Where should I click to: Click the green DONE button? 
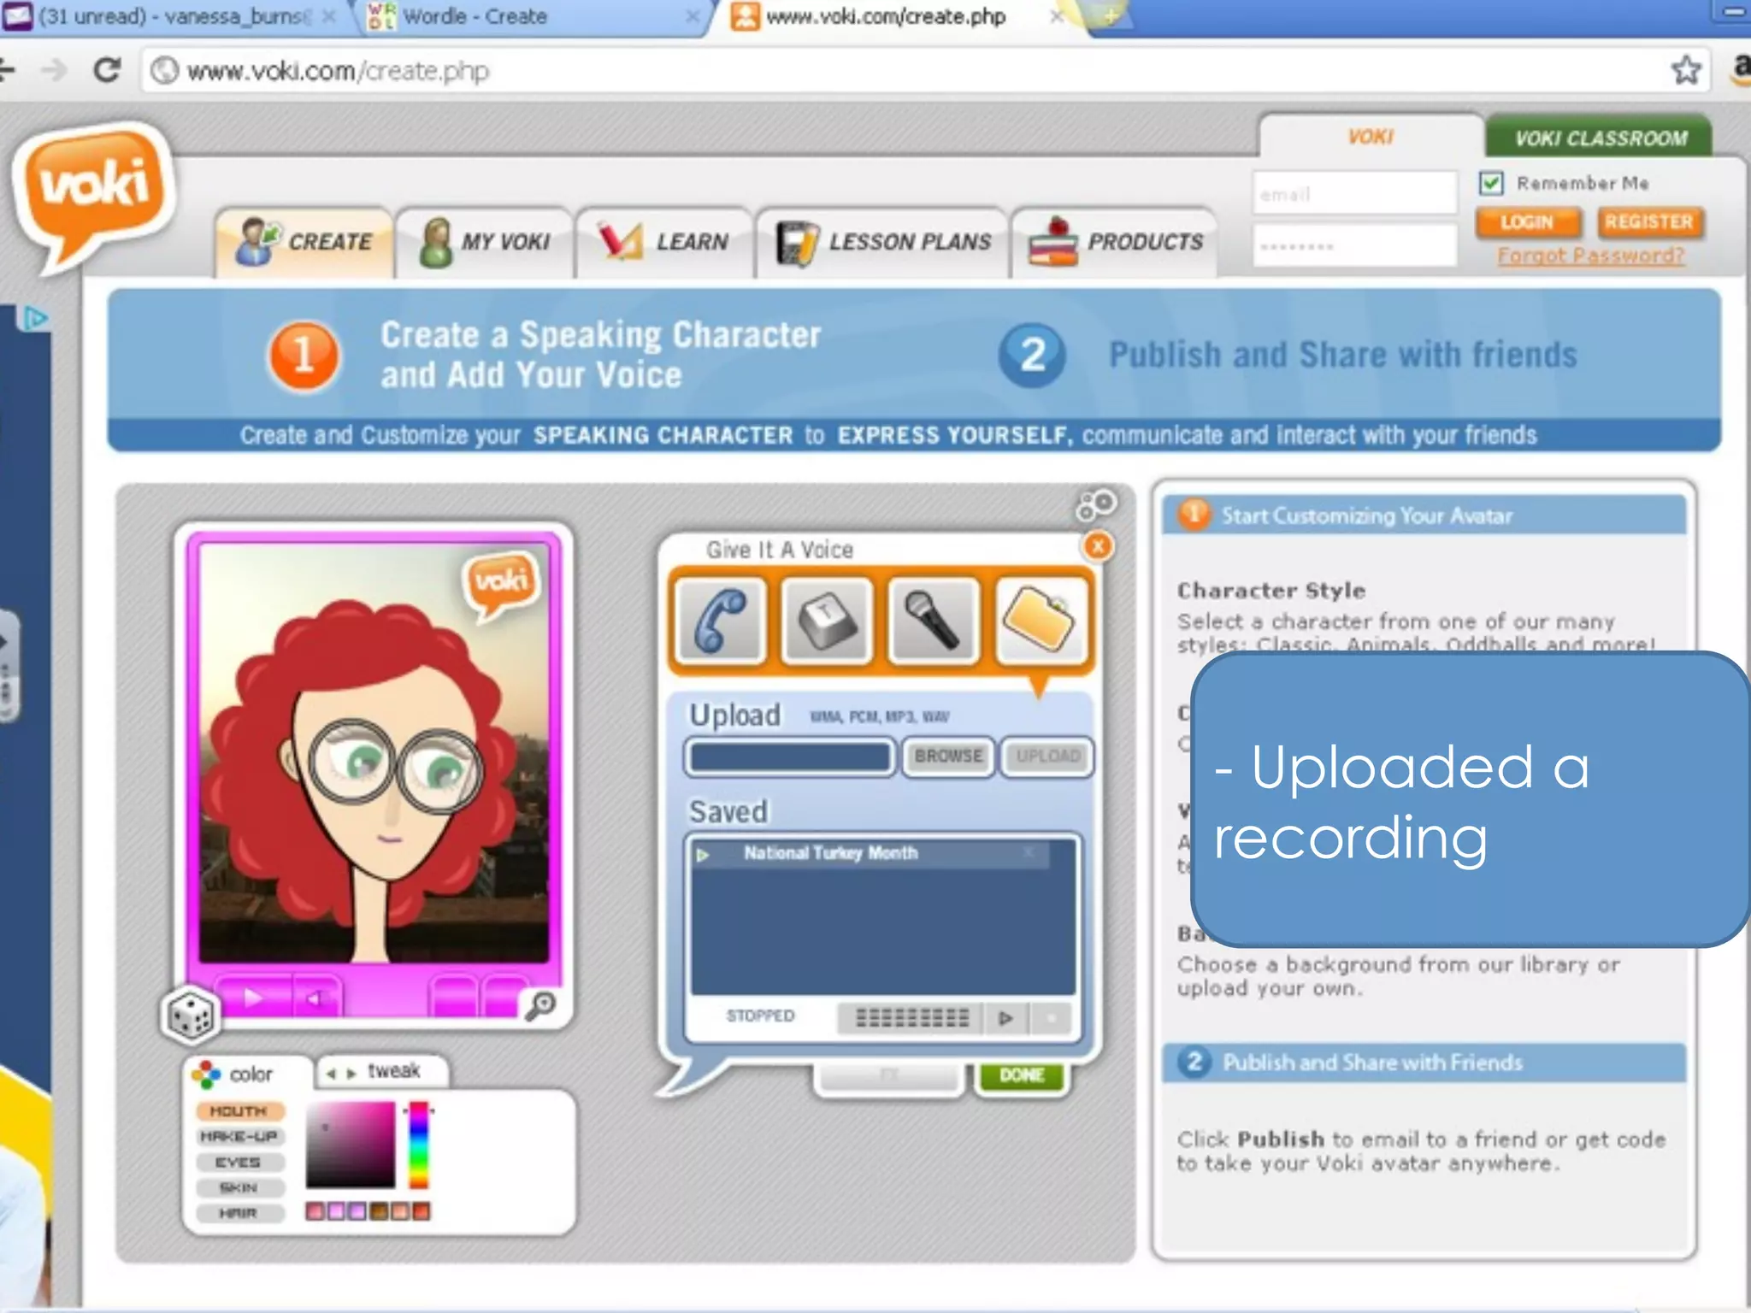tap(1022, 1075)
